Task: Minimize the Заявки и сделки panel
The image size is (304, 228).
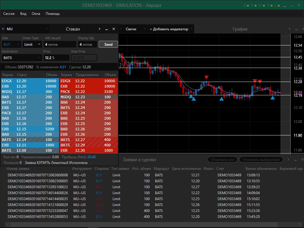Action: click(x=295, y=160)
